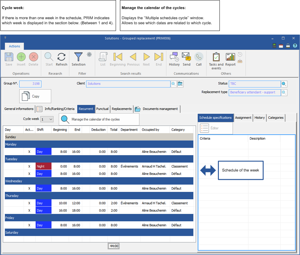Click the small inbox tray icon in Others
Screen dimensions: 300x255
240,61
